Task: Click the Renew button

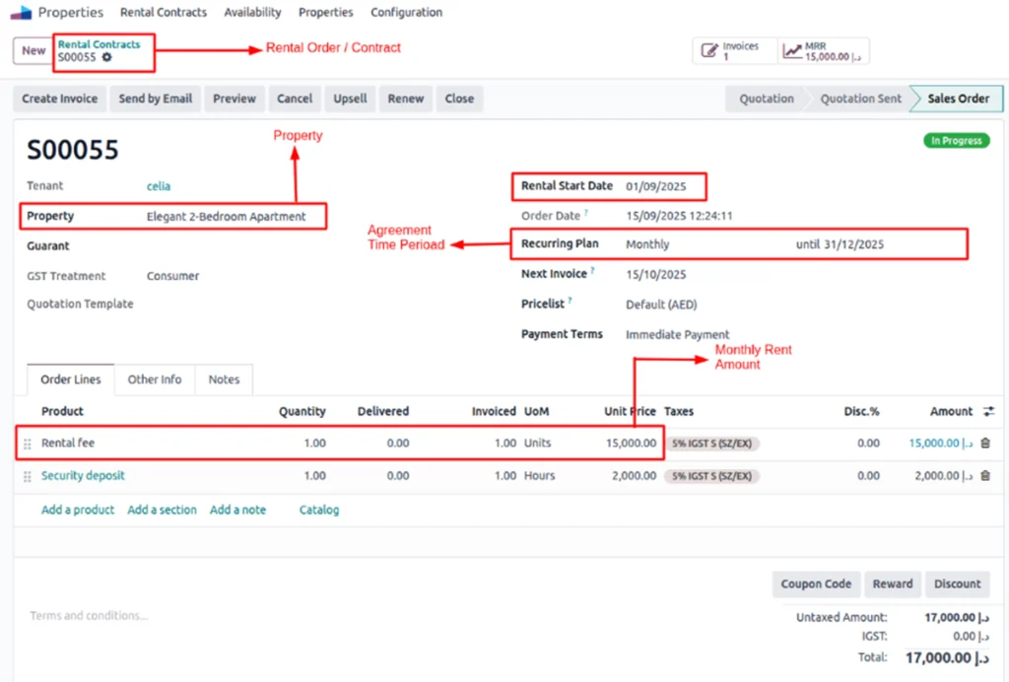Action: (405, 99)
